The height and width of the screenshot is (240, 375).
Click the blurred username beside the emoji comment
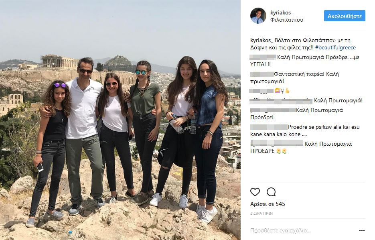tap(261, 91)
